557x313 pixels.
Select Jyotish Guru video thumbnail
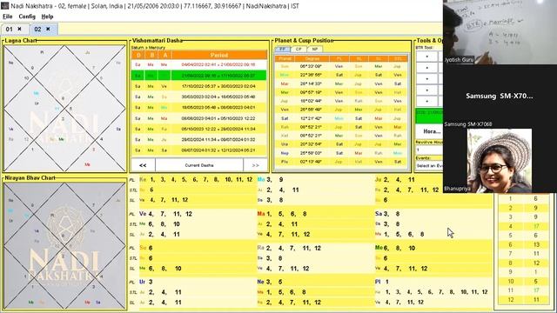[x=500, y=32]
